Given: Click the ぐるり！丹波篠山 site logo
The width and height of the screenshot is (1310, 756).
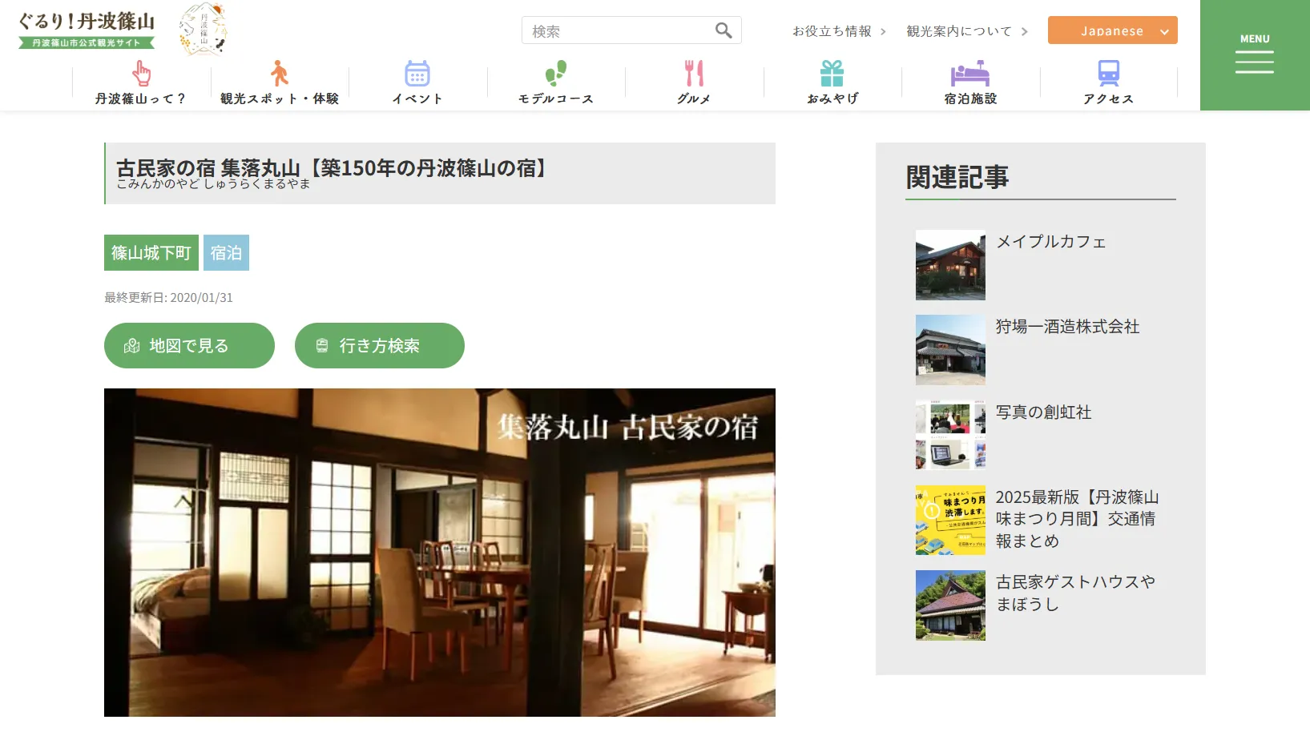Looking at the screenshot, I should tap(87, 30).
